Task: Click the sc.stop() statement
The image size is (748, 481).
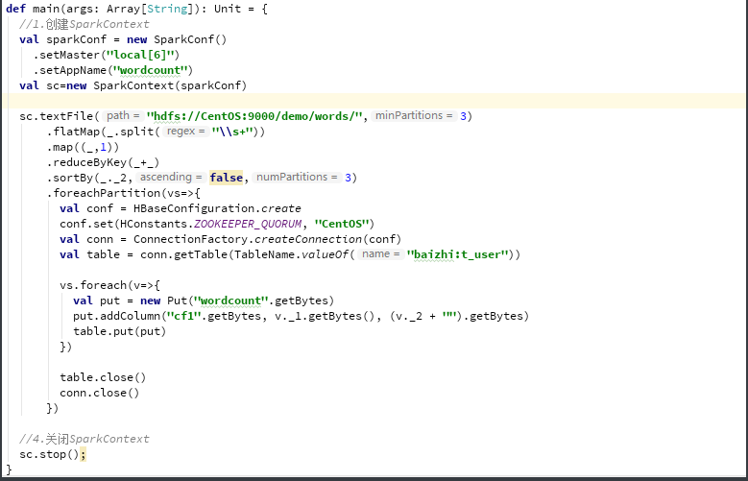Action: pyautogui.click(x=49, y=454)
